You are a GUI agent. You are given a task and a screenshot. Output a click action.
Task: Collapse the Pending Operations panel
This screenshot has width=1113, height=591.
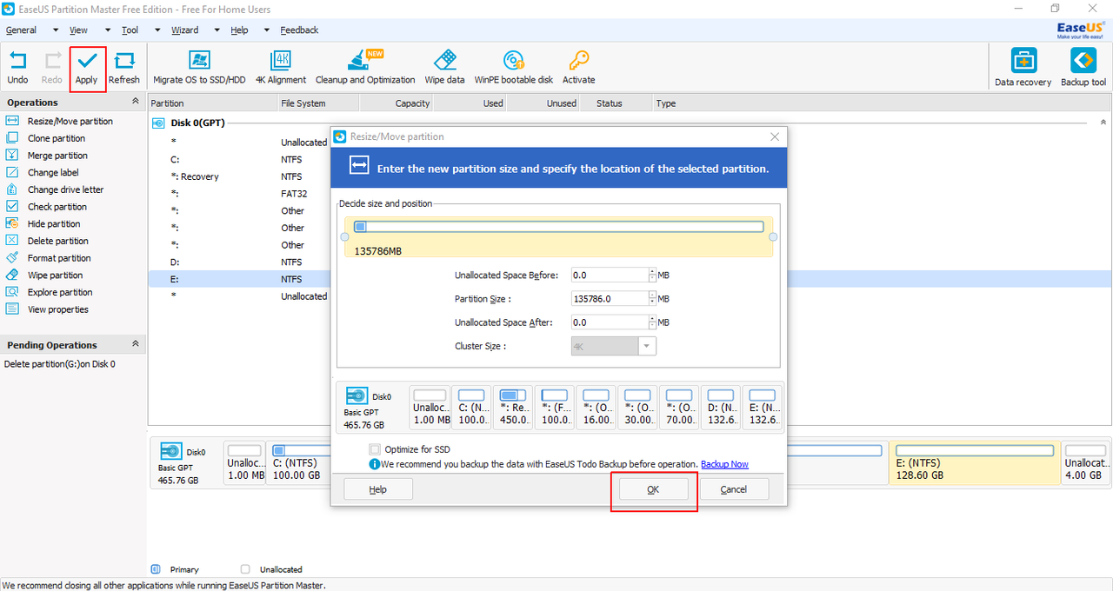pyautogui.click(x=135, y=344)
